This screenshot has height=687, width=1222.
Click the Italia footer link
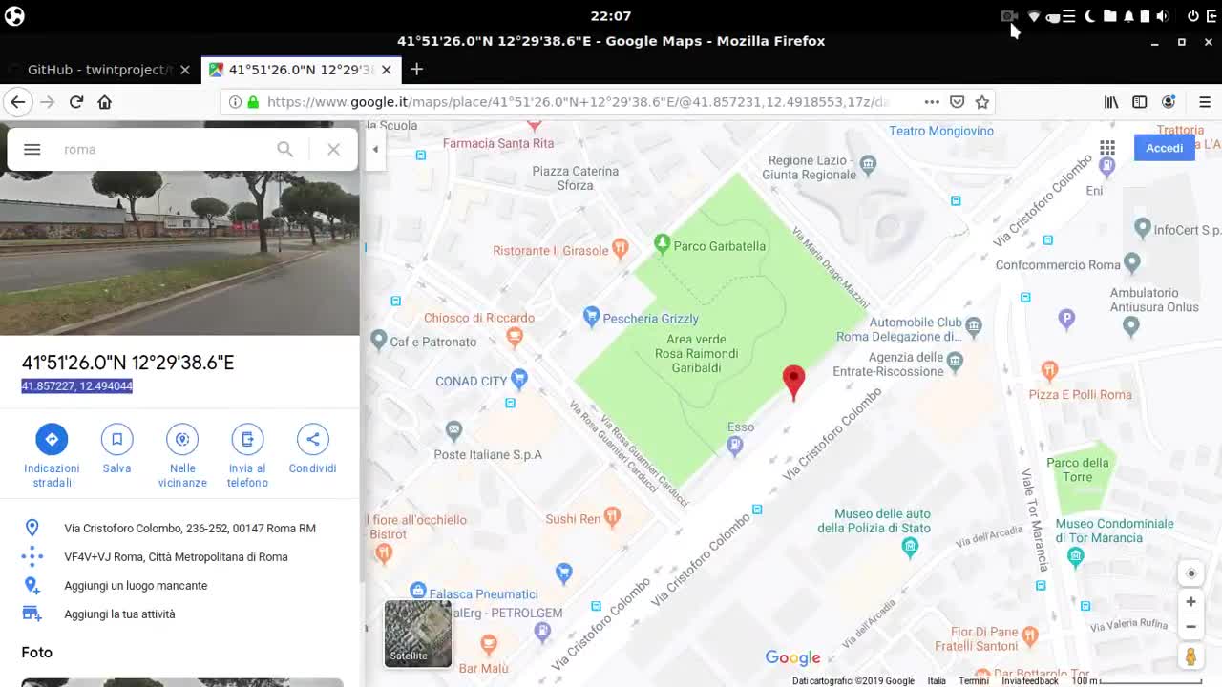pyautogui.click(x=937, y=681)
